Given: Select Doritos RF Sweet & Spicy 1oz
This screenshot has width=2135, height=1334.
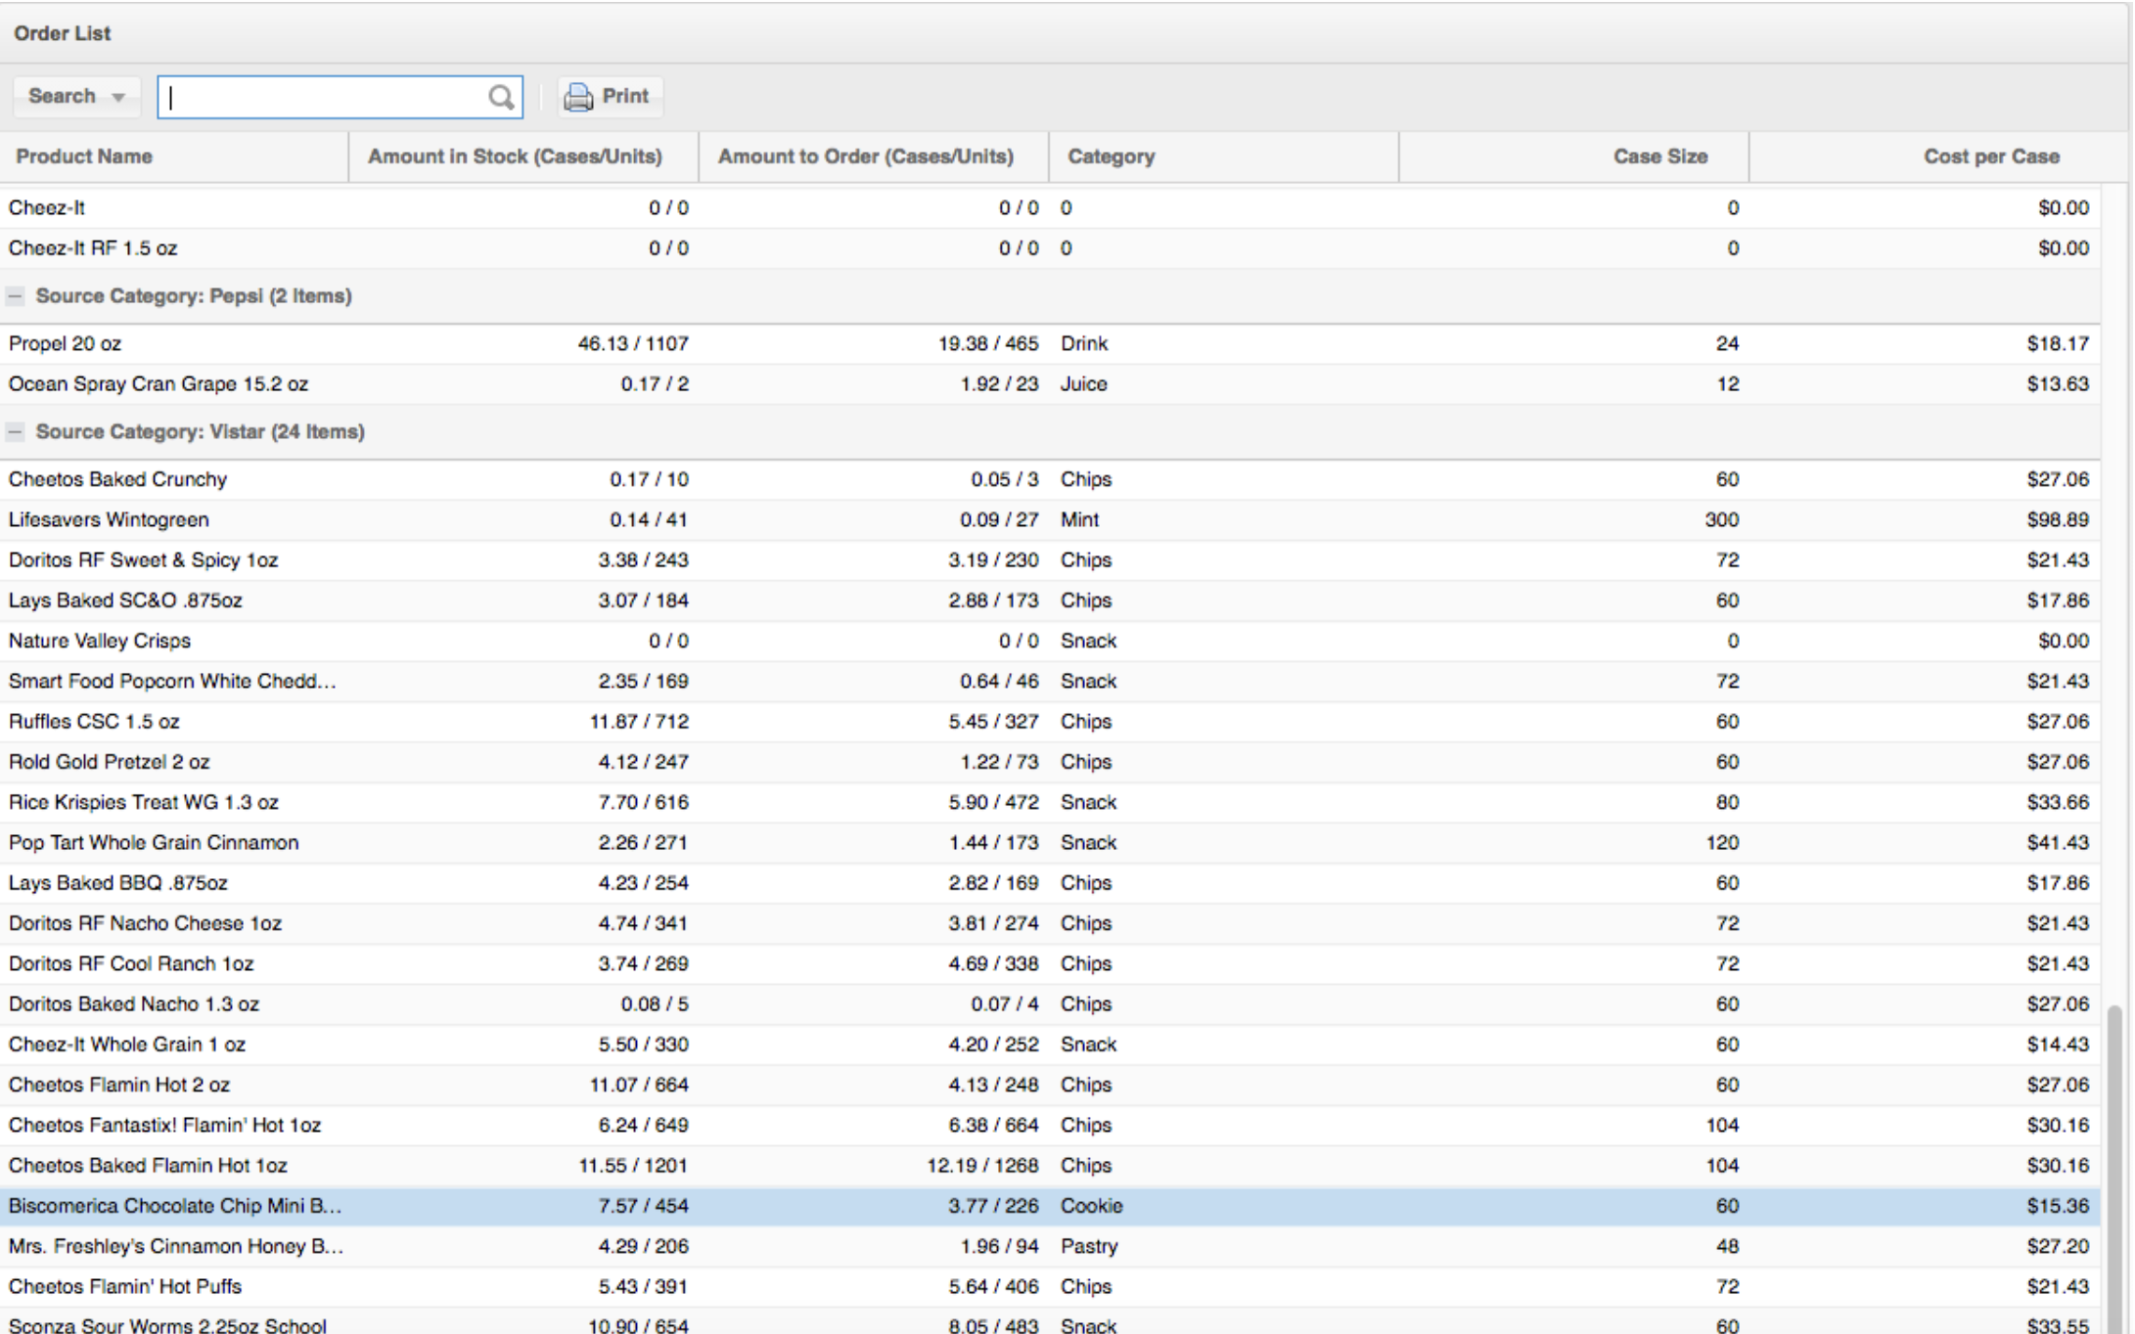Looking at the screenshot, I should pos(1050,559).
